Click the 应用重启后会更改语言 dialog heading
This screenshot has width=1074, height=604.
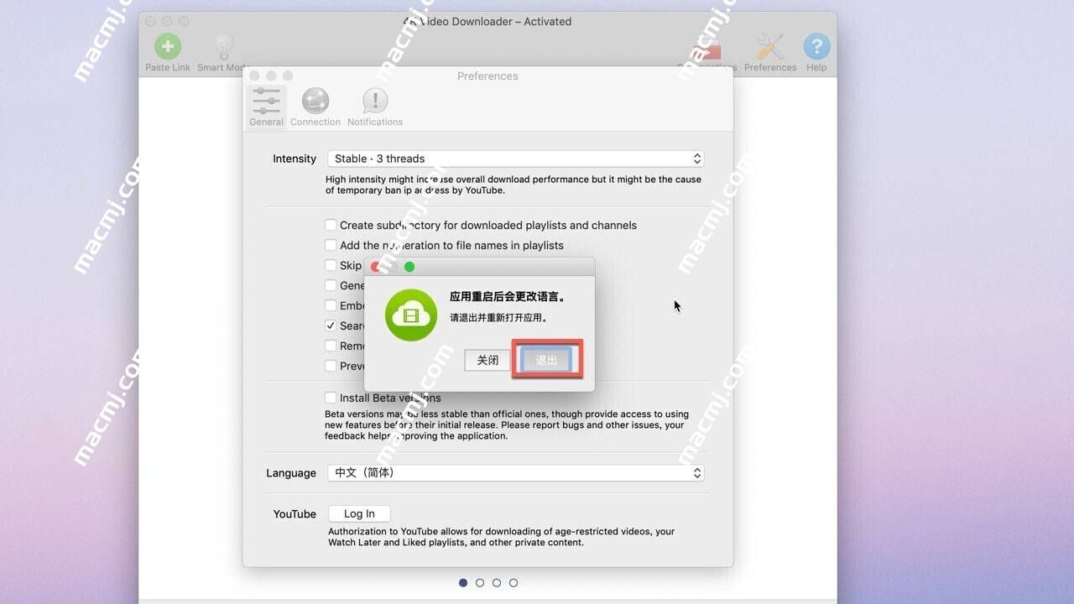tap(508, 297)
